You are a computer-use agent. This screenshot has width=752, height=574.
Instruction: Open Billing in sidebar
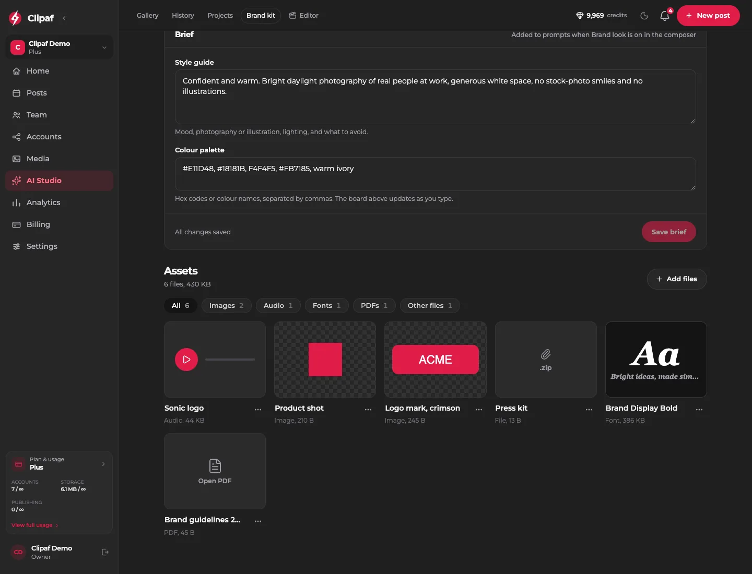59,224
